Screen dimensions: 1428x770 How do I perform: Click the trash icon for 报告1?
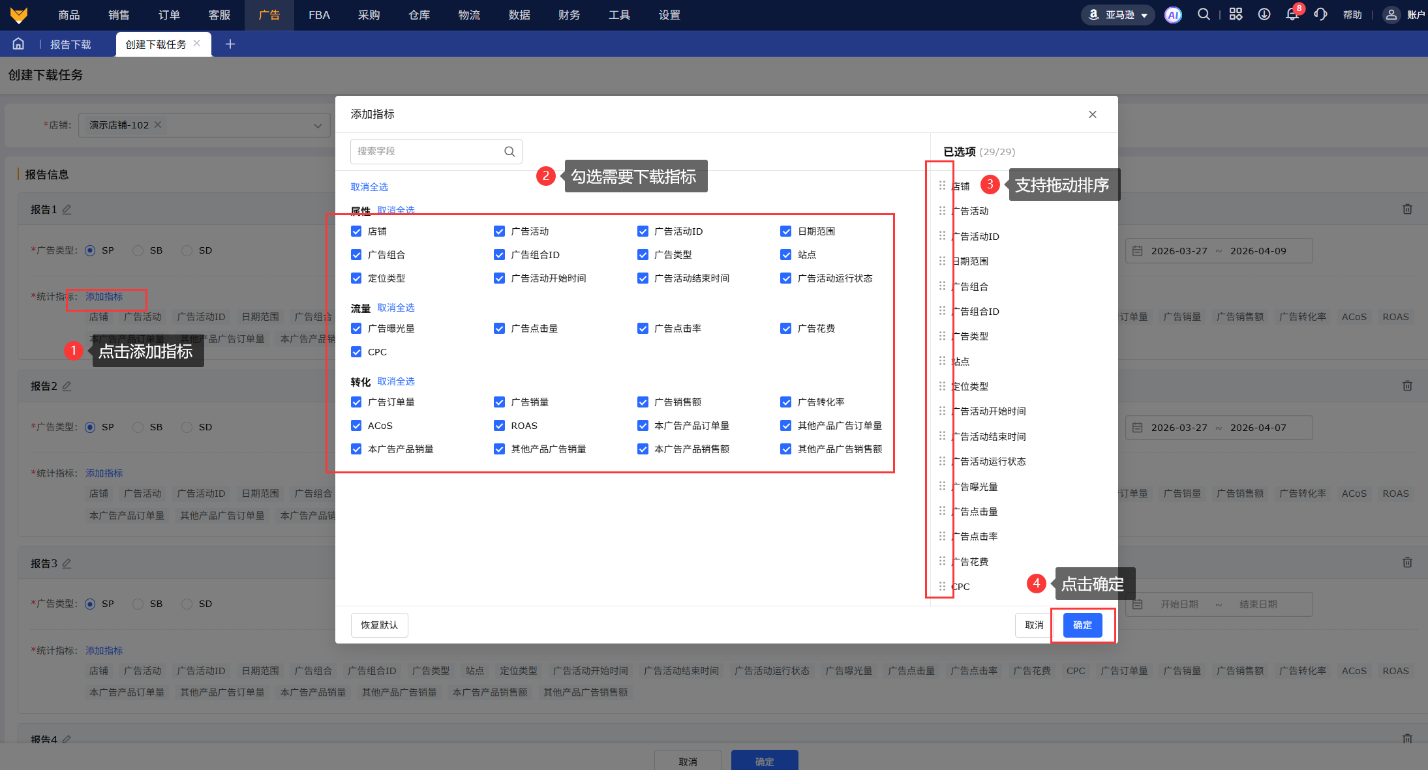(x=1407, y=209)
